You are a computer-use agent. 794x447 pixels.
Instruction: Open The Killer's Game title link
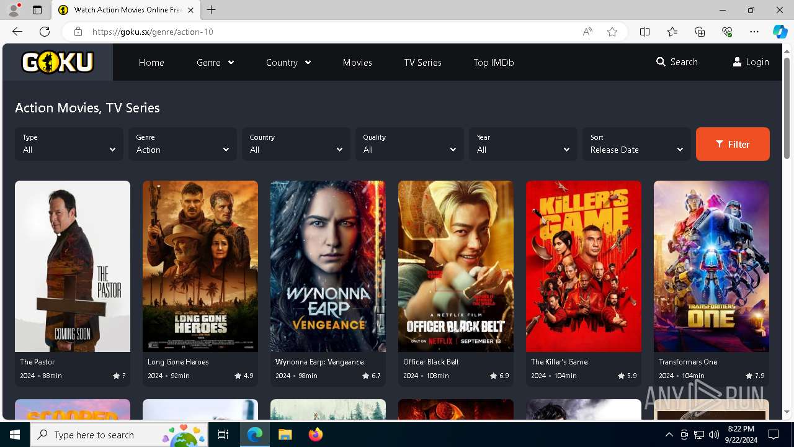point(559,362)
